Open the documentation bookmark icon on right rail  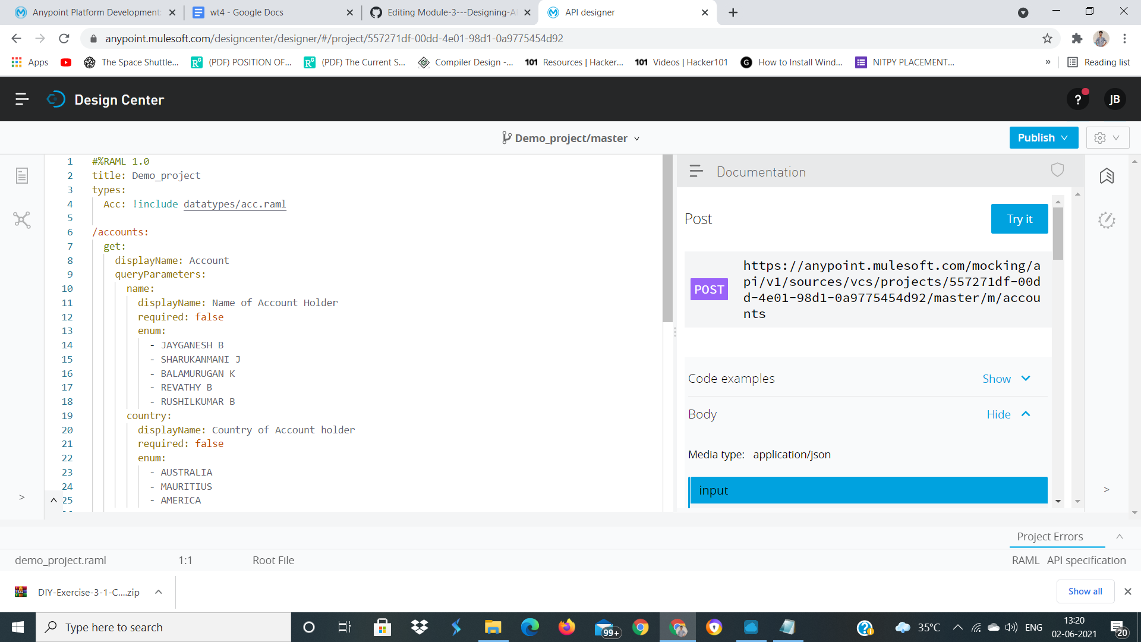tap(1107, 176)
